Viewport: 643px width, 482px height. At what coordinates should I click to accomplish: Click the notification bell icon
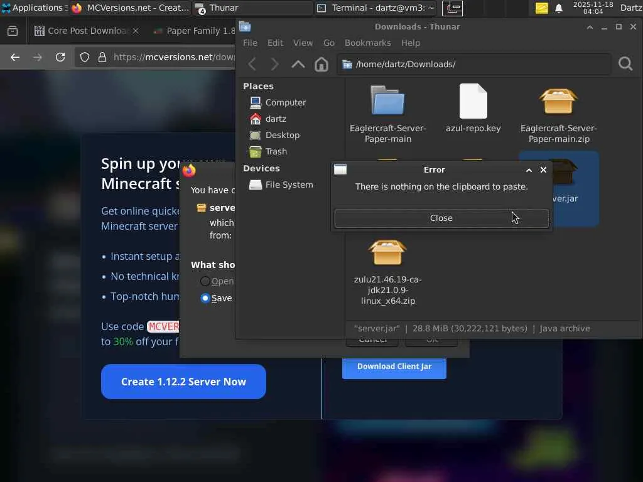558,8
